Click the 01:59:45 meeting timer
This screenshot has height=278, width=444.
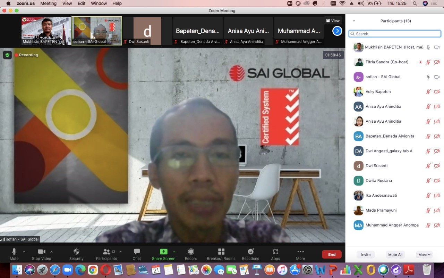pyautogui.click(x=333, y=55)
